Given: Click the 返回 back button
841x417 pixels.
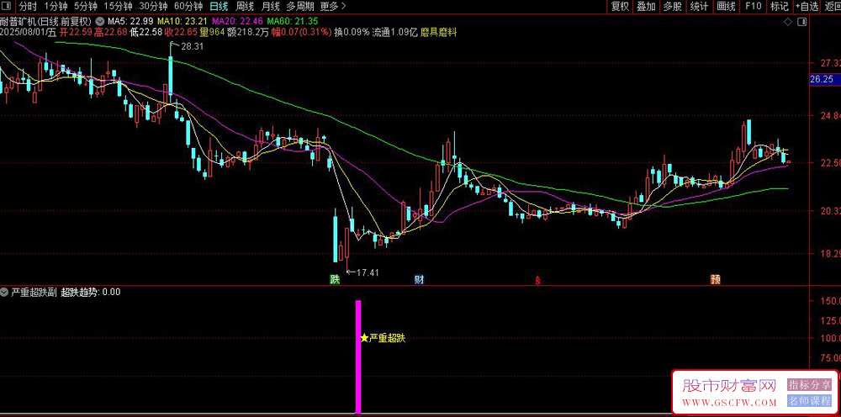Looking at the screenshot, I should (832, 7).
